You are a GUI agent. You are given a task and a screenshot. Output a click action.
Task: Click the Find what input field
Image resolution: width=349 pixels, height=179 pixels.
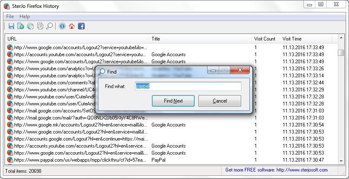point(188,86)
